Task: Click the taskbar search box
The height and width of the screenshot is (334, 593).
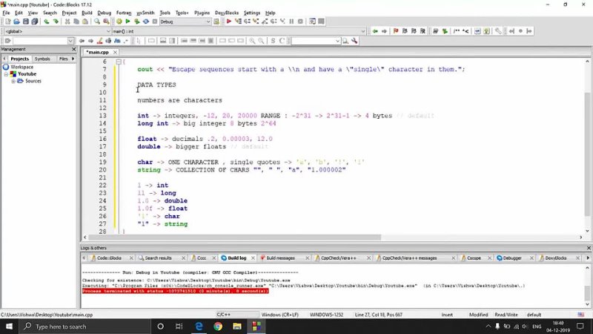Action: [85, 327]
